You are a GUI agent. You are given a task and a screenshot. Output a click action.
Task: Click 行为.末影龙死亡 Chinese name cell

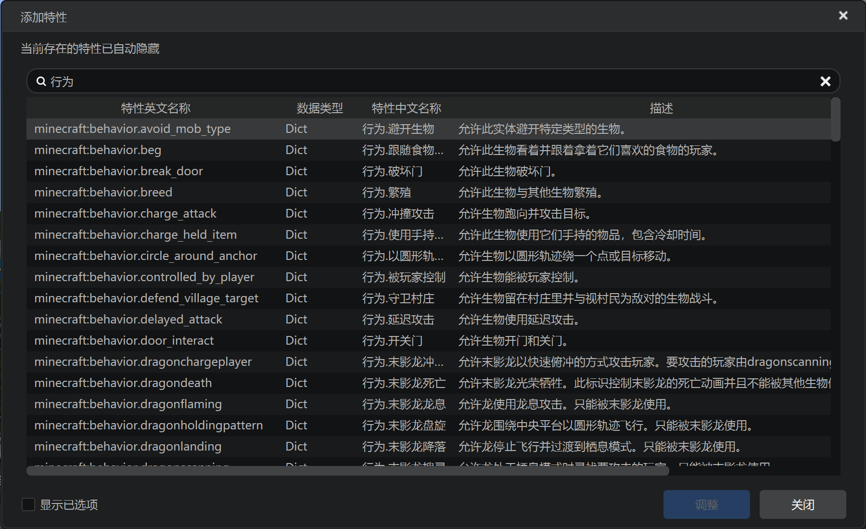404,383
